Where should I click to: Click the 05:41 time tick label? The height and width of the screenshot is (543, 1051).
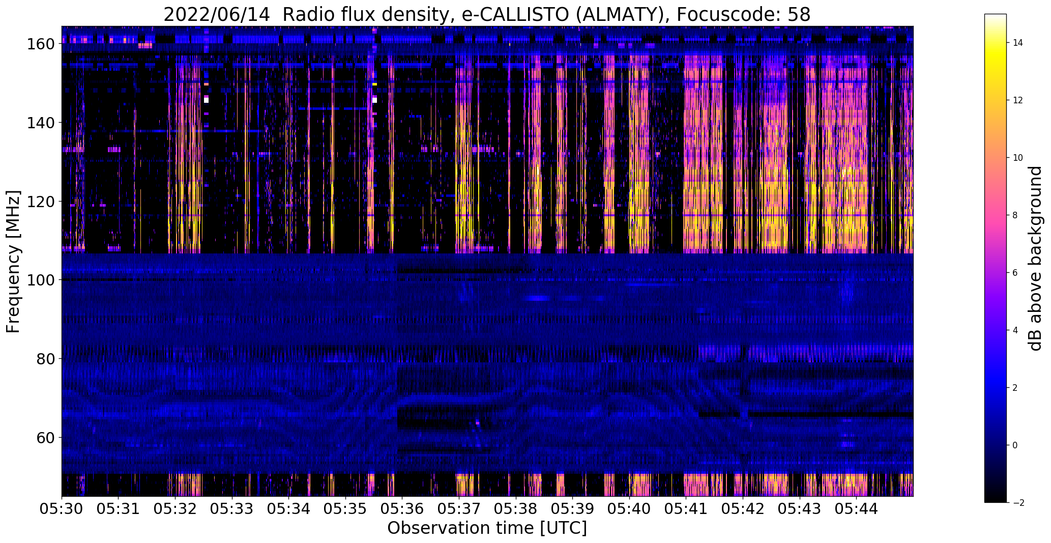click(686, 508)
